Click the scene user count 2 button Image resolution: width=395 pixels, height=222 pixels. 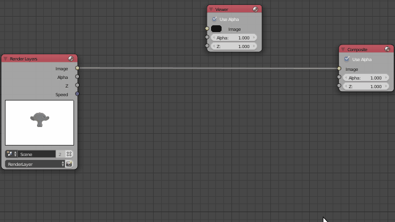click(x=60, y=154)
